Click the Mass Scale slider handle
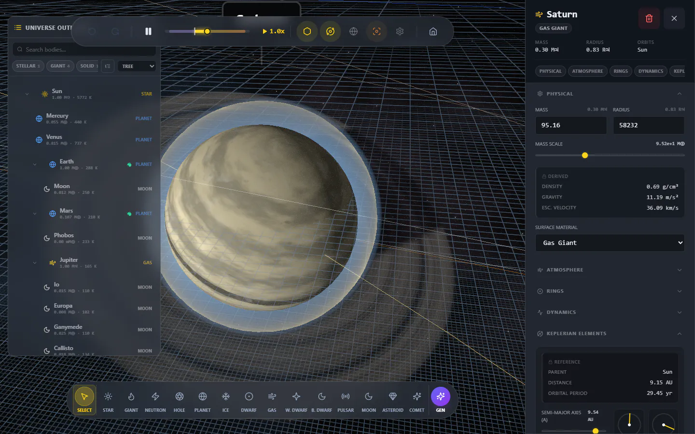695x434 pixels. [x=585, y=155]
